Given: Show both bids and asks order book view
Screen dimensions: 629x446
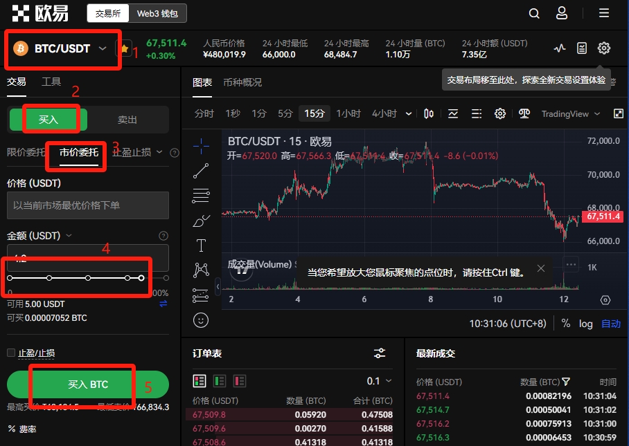Looking at the screenshot, I should tap(200, 381).
